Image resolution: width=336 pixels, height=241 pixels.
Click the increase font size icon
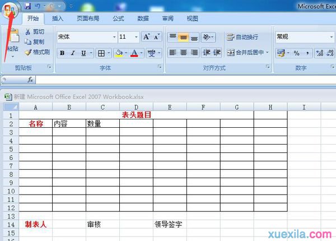click(x=146, y=37)
